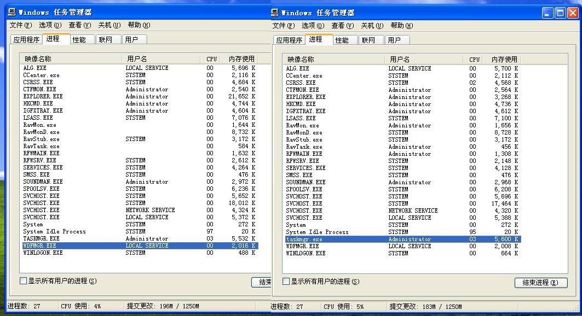The width and height of the screenshot is (582, 316).
Task: Maximize the right Task Manager window
Action: (x=560, y=13)
